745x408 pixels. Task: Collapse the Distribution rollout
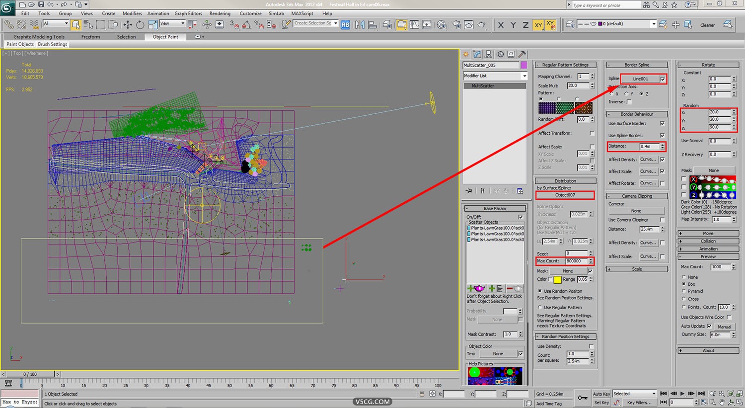[565, 181]
